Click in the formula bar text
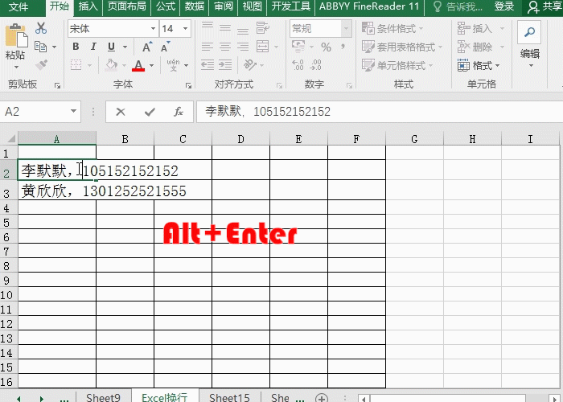 coord(268,112)
